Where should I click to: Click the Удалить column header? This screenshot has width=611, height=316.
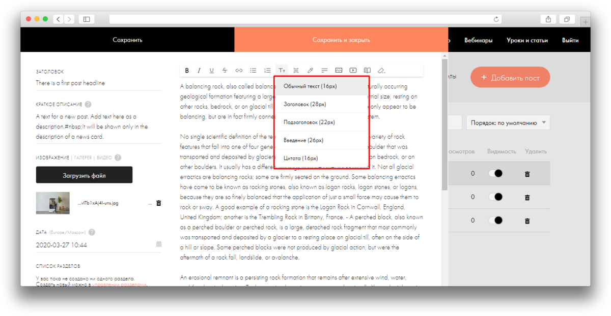pos(536,151)
